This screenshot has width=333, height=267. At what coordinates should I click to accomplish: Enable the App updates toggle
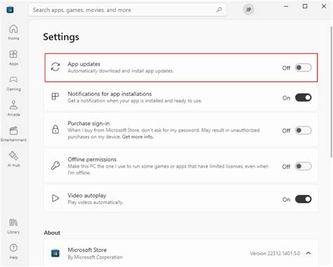[303, 68]
